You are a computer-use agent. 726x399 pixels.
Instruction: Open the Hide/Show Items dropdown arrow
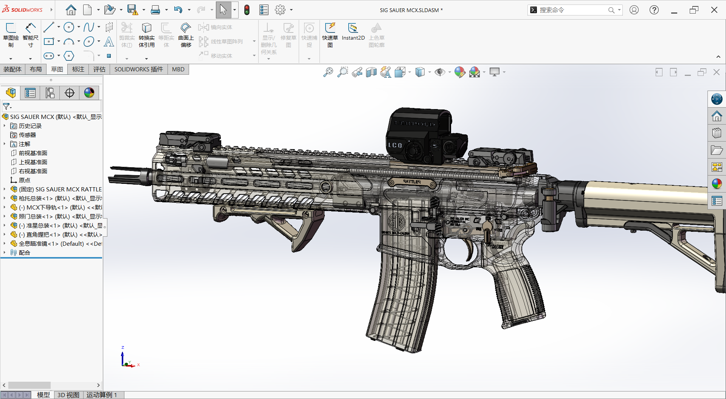coord(450,72)
